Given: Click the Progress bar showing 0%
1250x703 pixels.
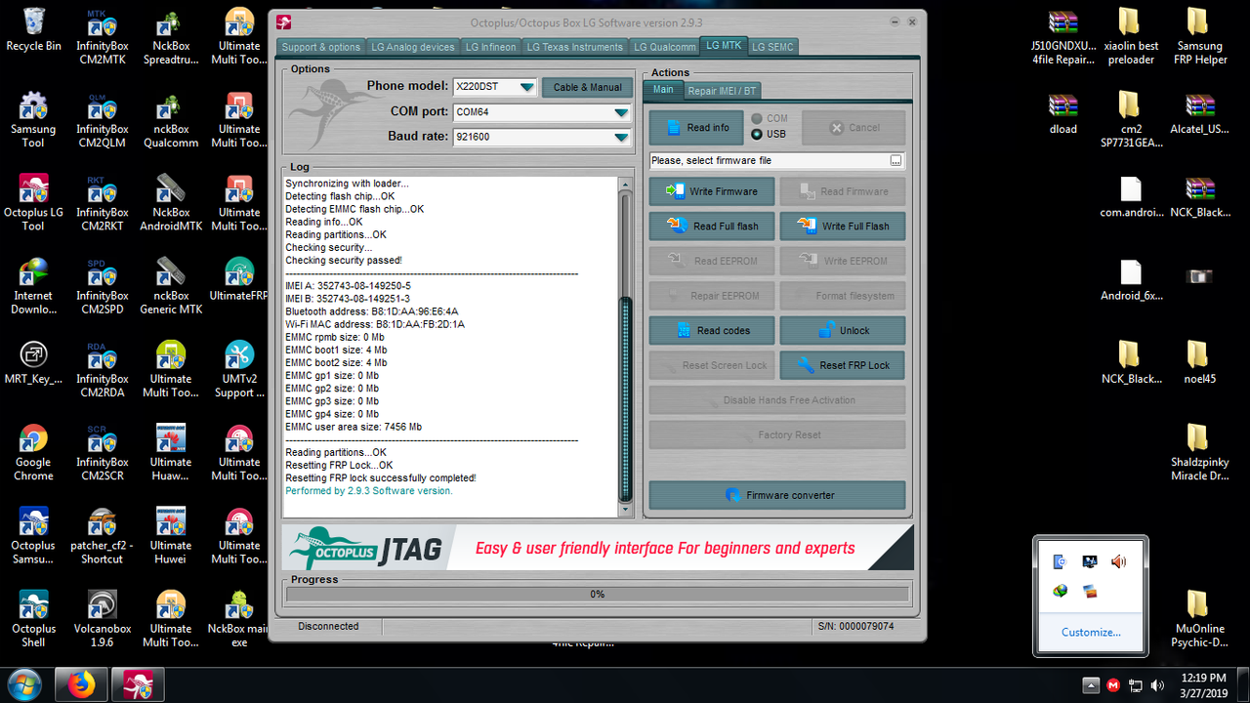Looking at the screenshot, I should click(x=597, y=594).
